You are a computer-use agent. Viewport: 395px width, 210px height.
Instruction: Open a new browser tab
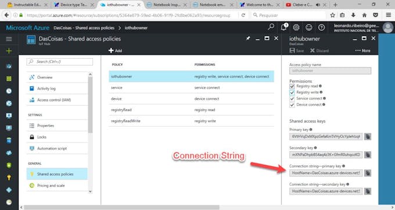335,5
